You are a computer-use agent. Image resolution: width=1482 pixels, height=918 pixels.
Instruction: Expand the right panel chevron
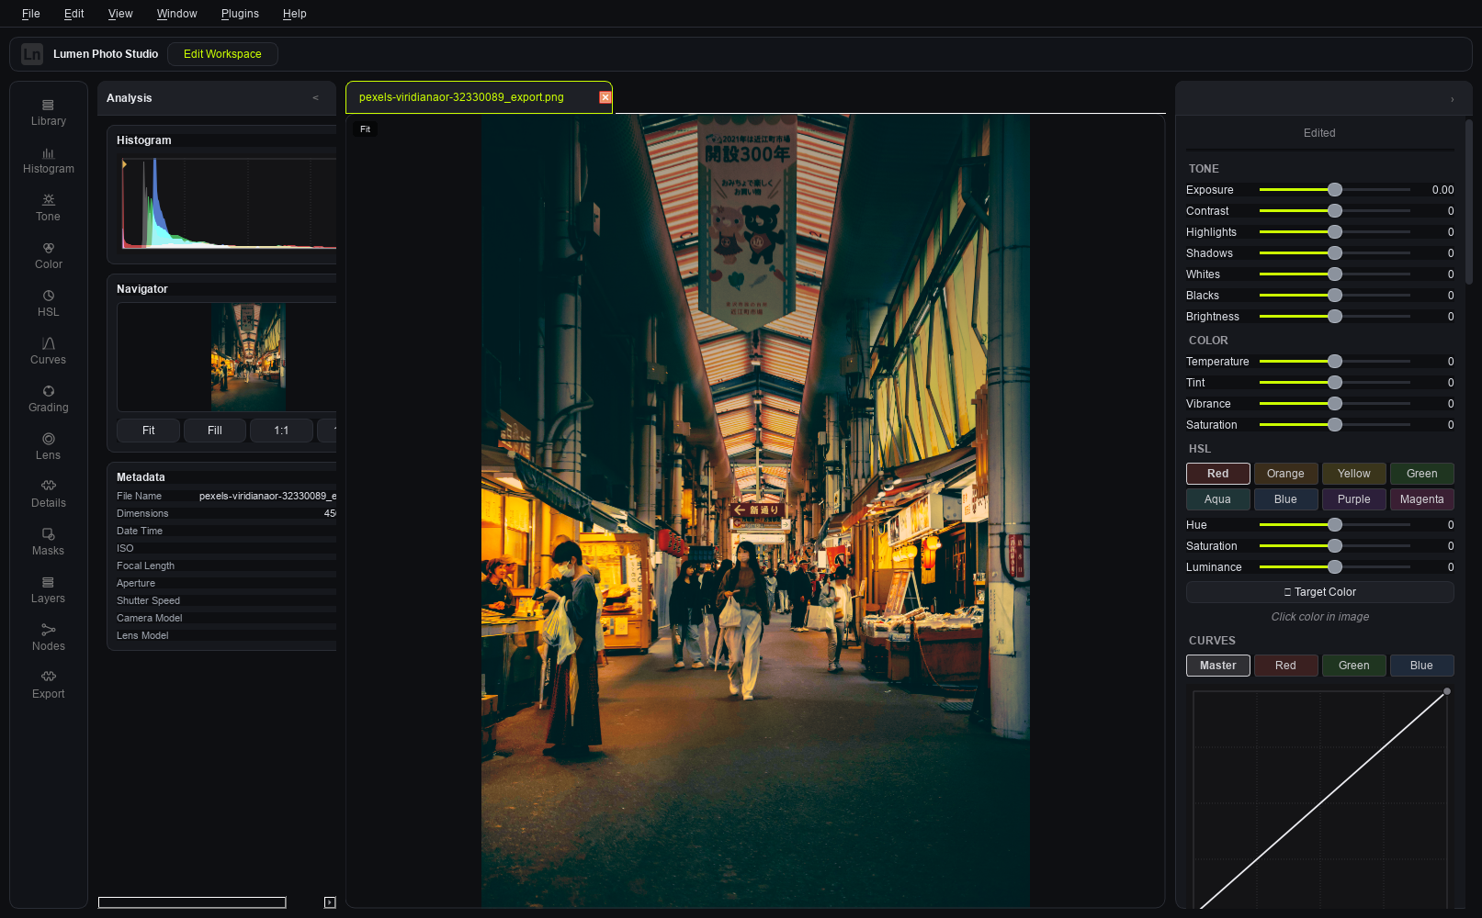click(x=1452, y=99)
